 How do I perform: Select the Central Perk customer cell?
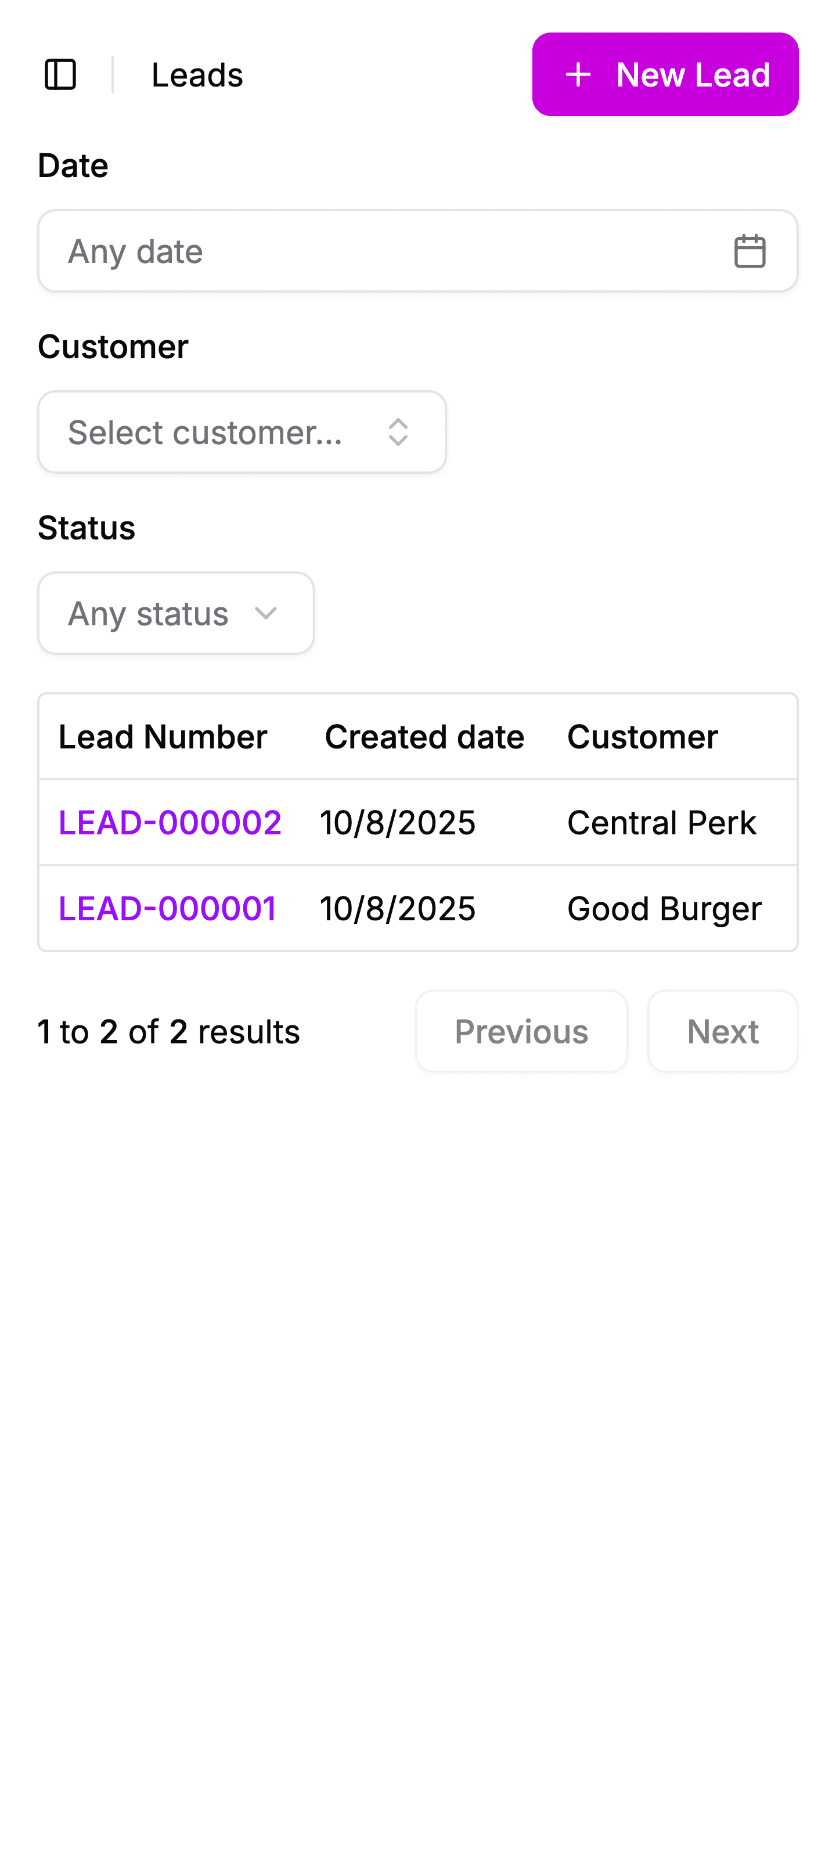[x=661, y=822]
